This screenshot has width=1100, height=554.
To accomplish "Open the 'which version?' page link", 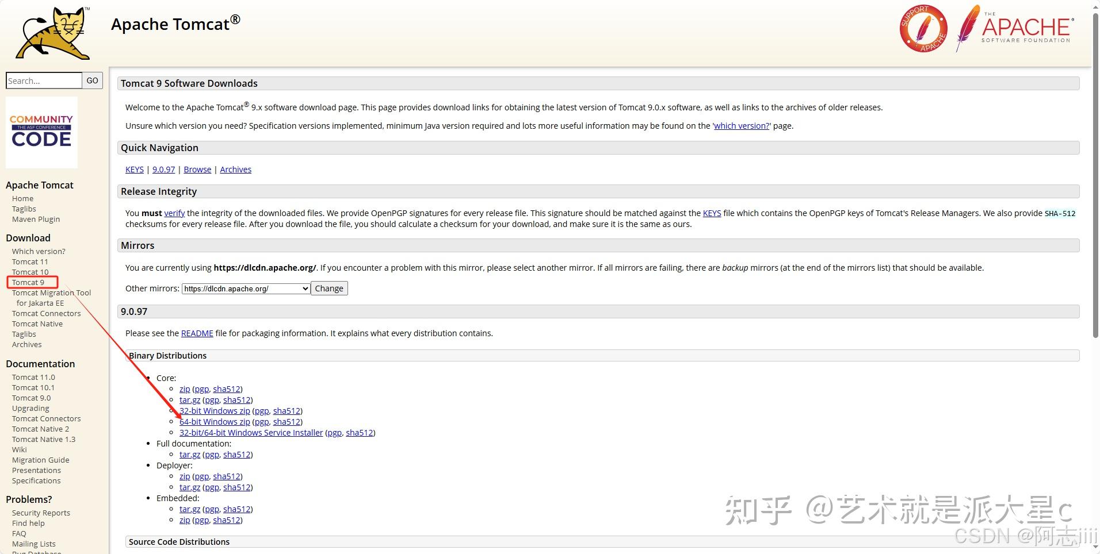I will click(x=742, y=126).
